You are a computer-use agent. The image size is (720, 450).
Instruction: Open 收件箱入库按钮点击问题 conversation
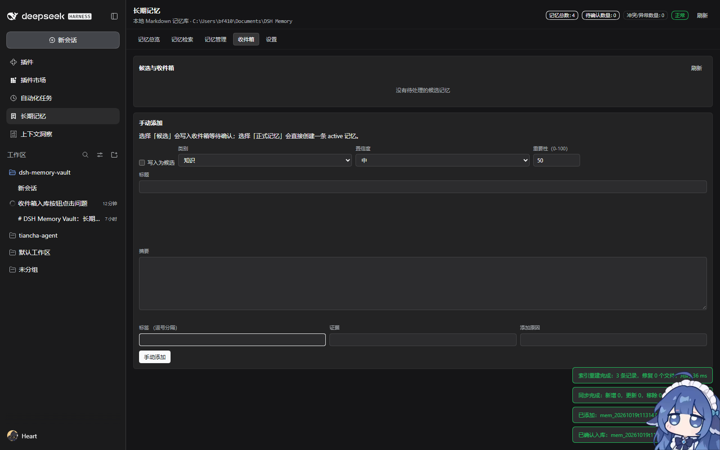63,203
